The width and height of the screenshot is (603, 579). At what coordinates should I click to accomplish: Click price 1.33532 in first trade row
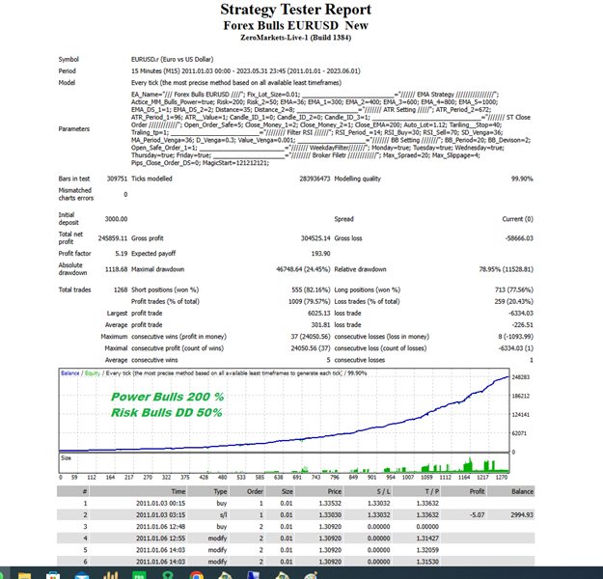pyautogui.click(x=330, y=503)
